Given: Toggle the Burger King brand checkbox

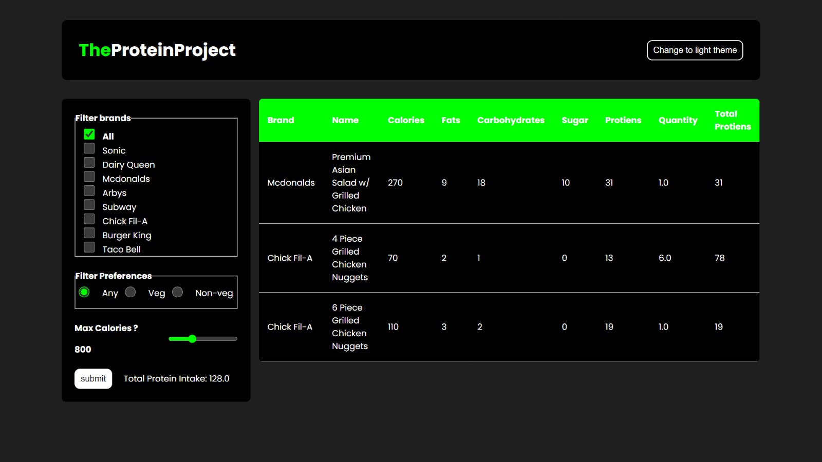Looking at the screenshot, I should pyautogui.click(x=89, y=233).
